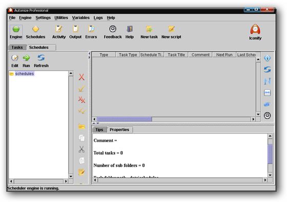Collapse the left panel with splitter arrow

(x=89, y=54)
